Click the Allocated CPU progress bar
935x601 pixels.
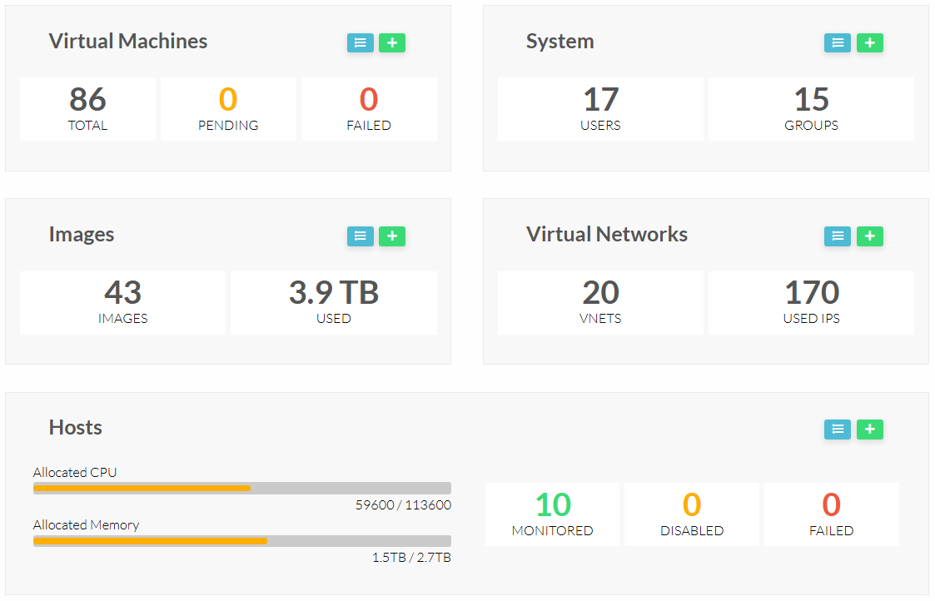tap(241, 488)
